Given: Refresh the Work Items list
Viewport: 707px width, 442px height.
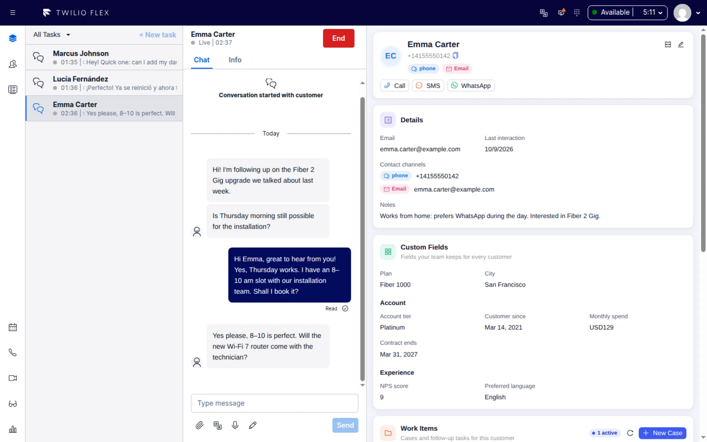Looking at the screenshot, I should 630,433.
